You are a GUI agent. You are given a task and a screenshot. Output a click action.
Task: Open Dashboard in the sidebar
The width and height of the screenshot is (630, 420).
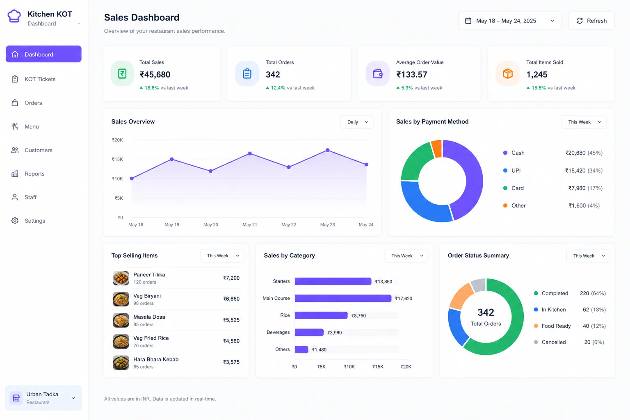click(x=43, y=54)
